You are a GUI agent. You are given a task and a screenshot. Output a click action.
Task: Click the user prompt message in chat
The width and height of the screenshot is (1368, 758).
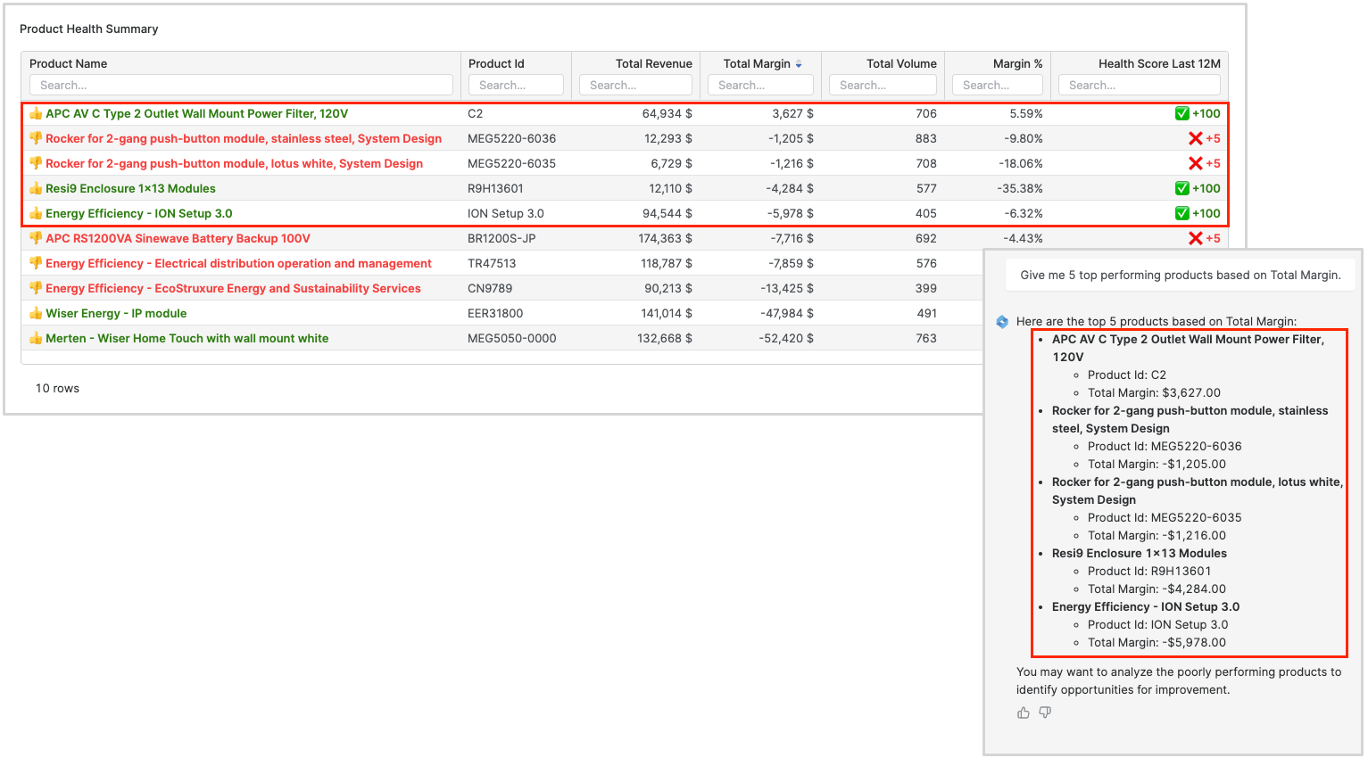1180,275
